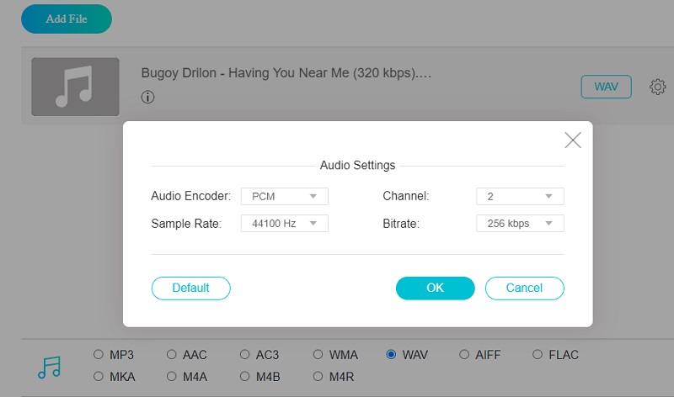This screenshot has width=674, height=397.
Task: Select FLAC as output format
Action: pyautogui.click(x=538, y=355)
